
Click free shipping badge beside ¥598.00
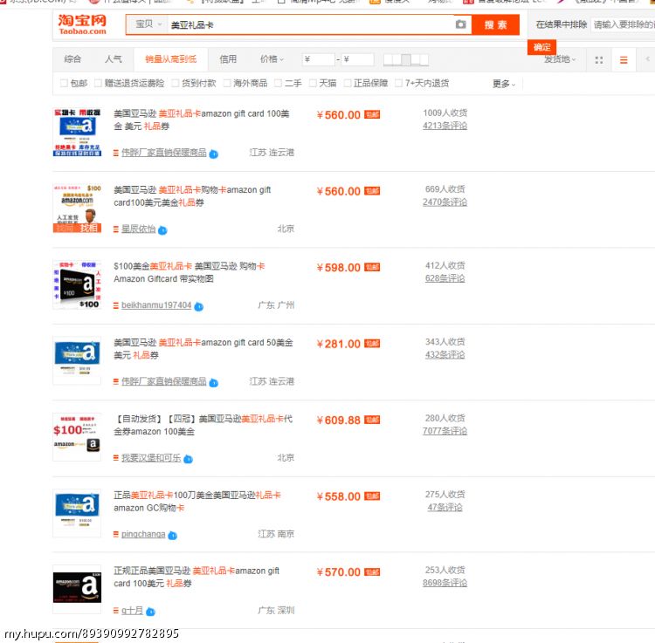pos(372,267)
